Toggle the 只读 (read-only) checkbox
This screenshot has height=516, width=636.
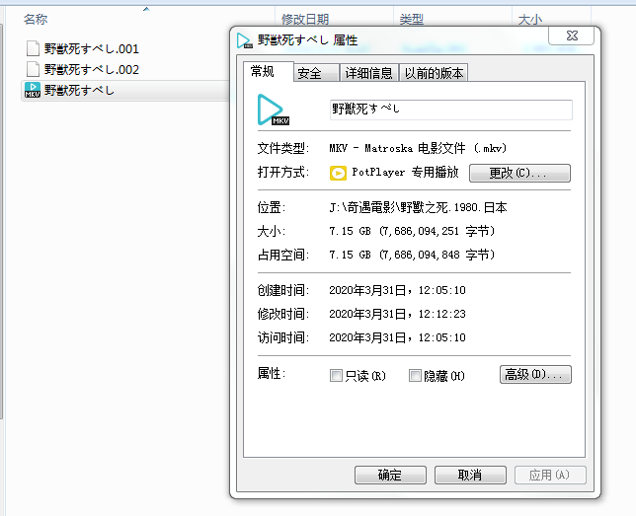coord(336,375)
